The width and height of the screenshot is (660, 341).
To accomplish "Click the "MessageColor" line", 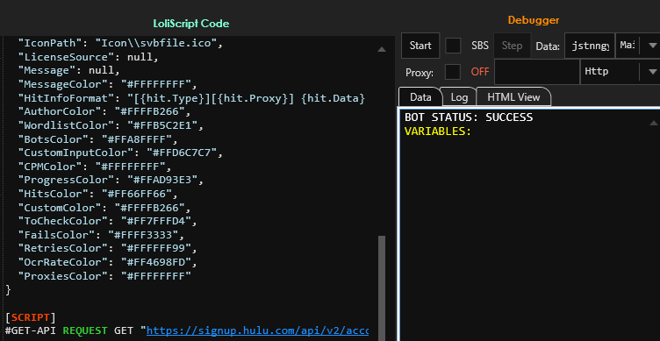I will tap(107, 84).
